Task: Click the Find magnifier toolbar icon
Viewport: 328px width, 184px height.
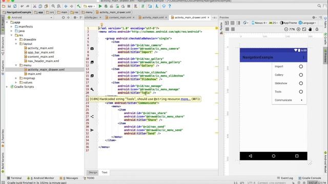Action: click(53, 6)
